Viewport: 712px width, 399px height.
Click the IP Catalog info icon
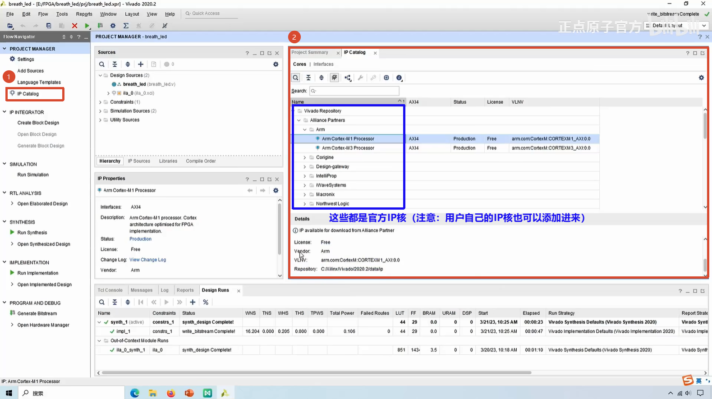(399, 78)
